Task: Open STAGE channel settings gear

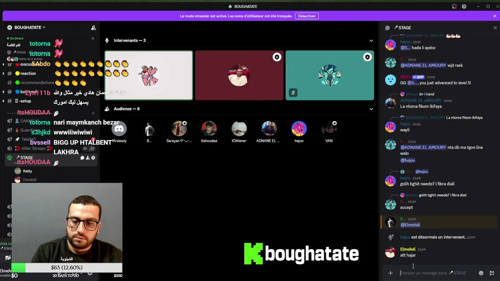Action: pyautogui.click(x=93, y=158)
